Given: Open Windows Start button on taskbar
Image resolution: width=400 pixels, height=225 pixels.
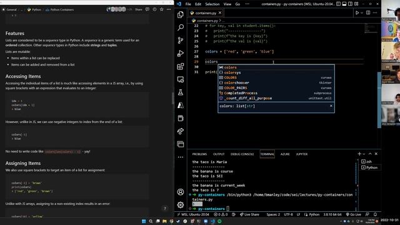Looking at the screenshot, I should (x=144, y=221).
